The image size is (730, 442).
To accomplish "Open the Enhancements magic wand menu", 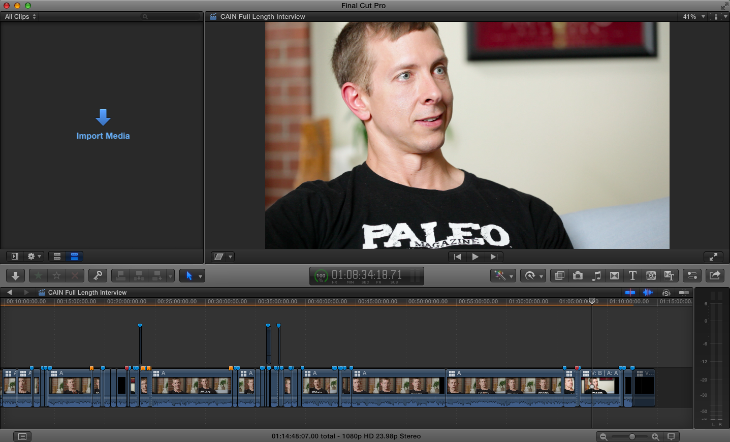I will [x=503, y=276].
